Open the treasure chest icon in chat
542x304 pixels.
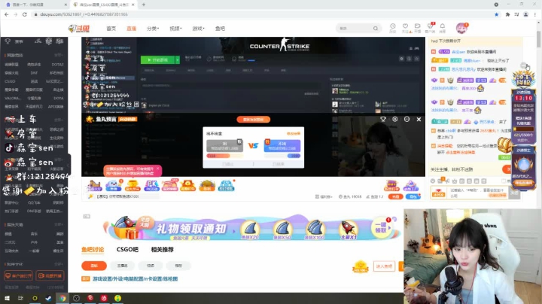504,144
